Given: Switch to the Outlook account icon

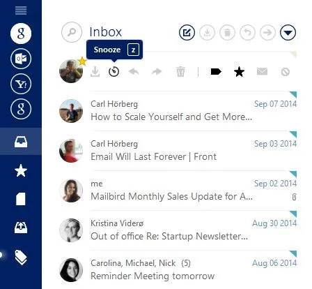Looking at the screenshot, I should coord(21,59).
